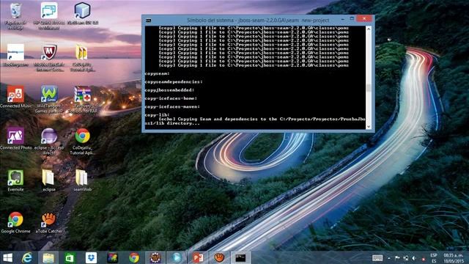Open the HP Quick Access desktop shortcut
Image resolution: width=469 pixels, height=264 pixels.
pyautogui.click(x=49, y=15)
